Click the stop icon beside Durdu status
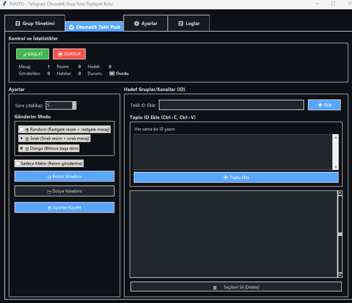Screen dimensions: 352x303 [112, 74]
